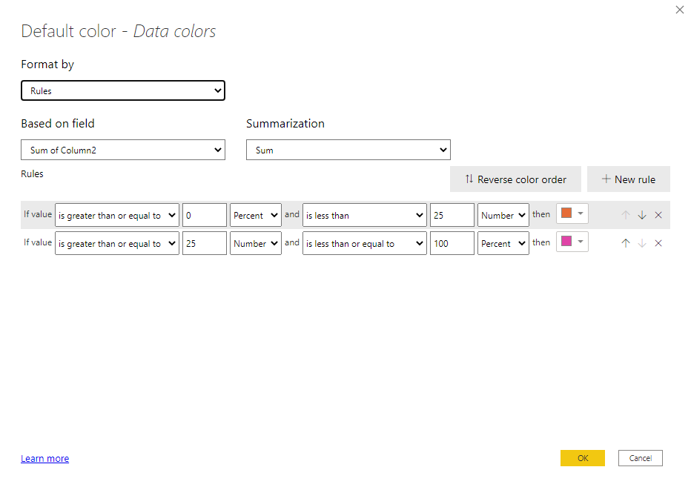691x487 pixels.
Task: Open second rule's Percent type dropdown
Action: click(x=503, y=243)
